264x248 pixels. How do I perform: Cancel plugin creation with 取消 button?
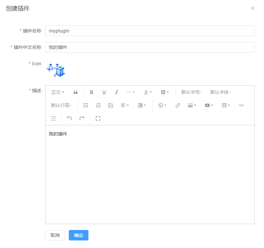[x=55, y=235]
